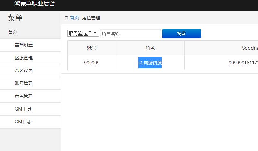Open 基础设置 from the sidebar
This screenshot has height=151, width=258.
(x=24, y=45)
